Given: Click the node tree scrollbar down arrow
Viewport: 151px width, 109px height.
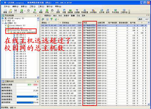Looking at the screenshot, I should pos(38,78).
